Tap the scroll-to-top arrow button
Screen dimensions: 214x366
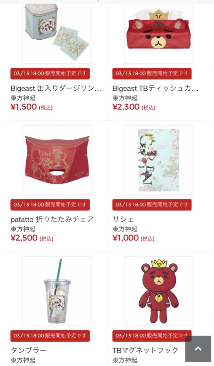click(x=198, y=348)
